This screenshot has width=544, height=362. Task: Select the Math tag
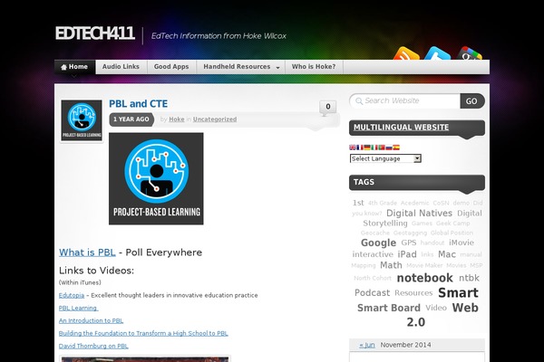click(x=391, y=265)
